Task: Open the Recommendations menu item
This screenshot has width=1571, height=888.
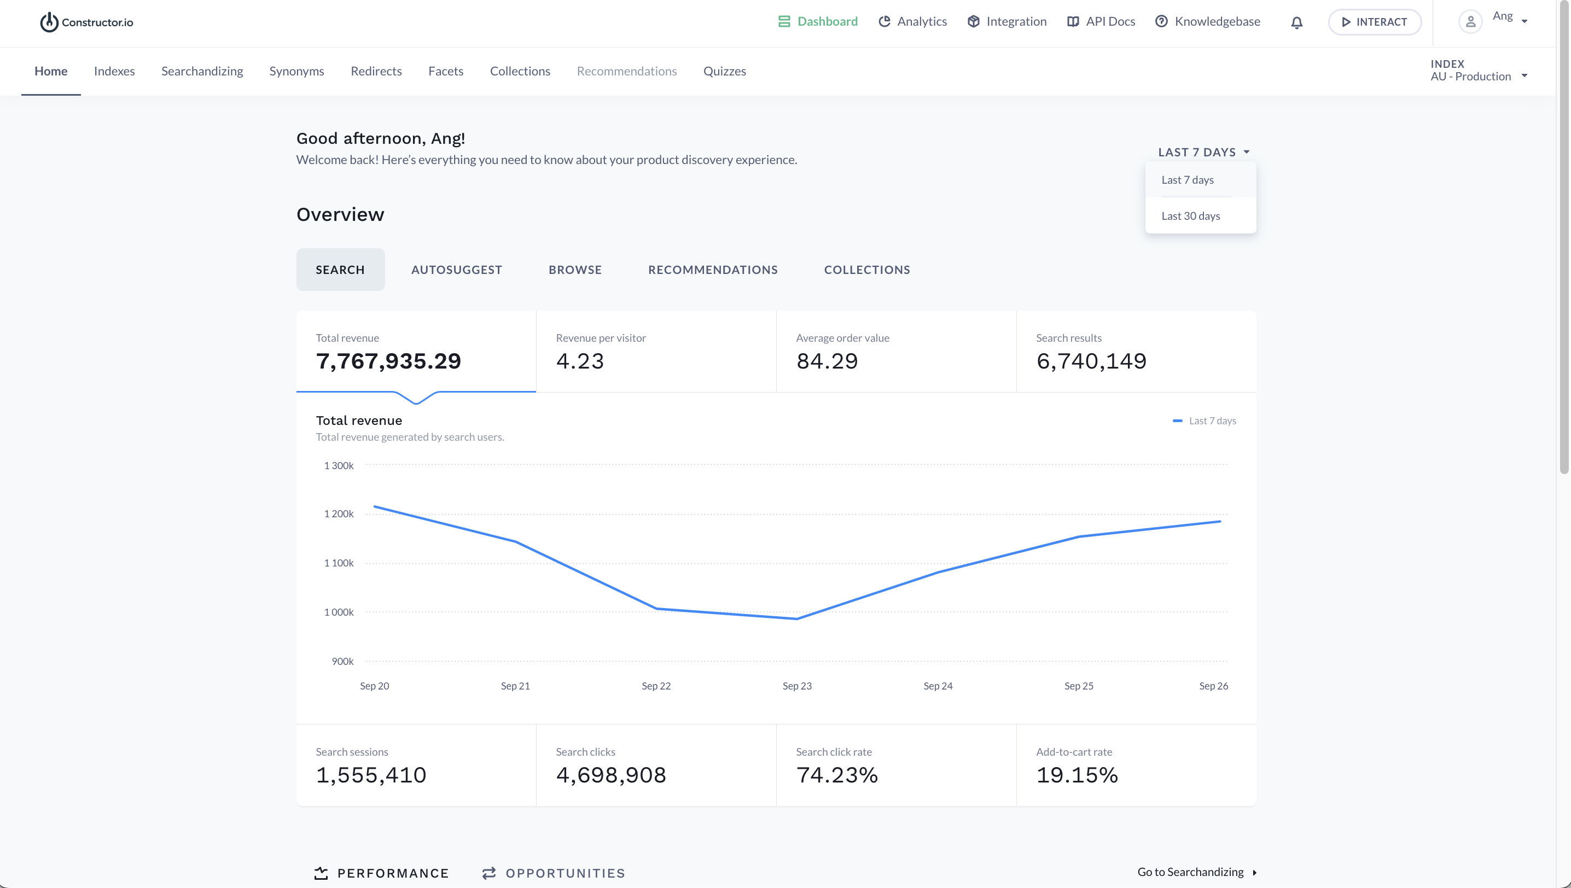Action: click(x=627, y=70)
